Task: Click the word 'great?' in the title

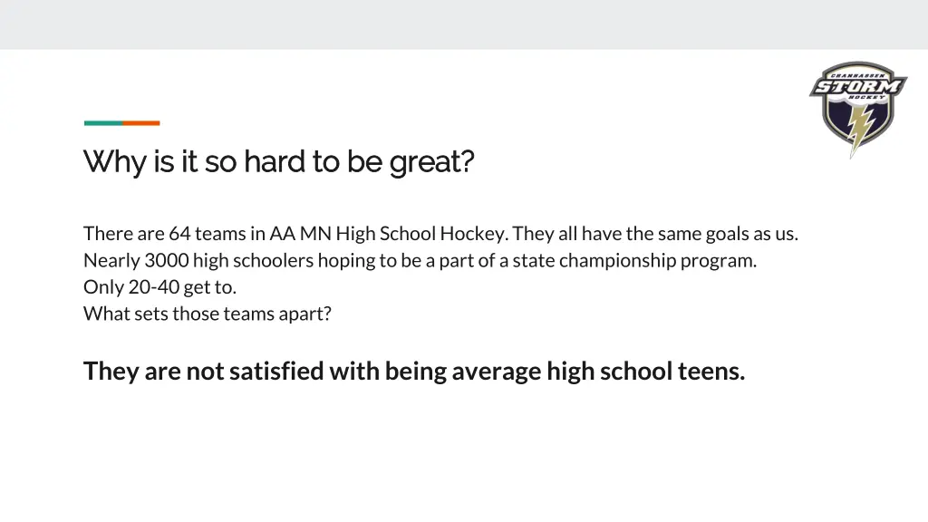Action: pos(431,163)
